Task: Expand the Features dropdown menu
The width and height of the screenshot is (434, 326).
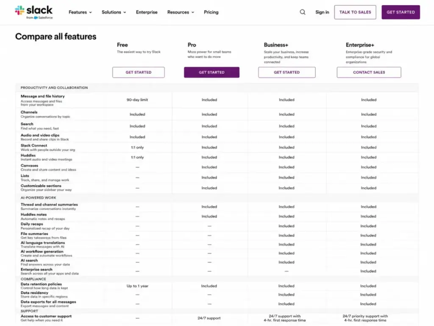Action: click(x=80, y=12)
